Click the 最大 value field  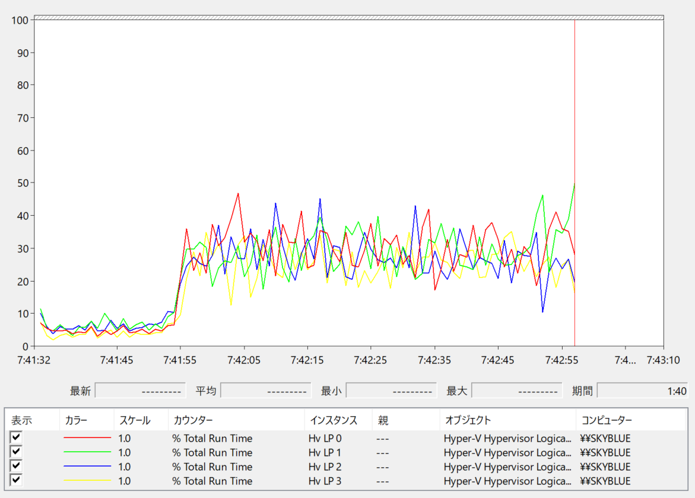(x=516, y=391)
